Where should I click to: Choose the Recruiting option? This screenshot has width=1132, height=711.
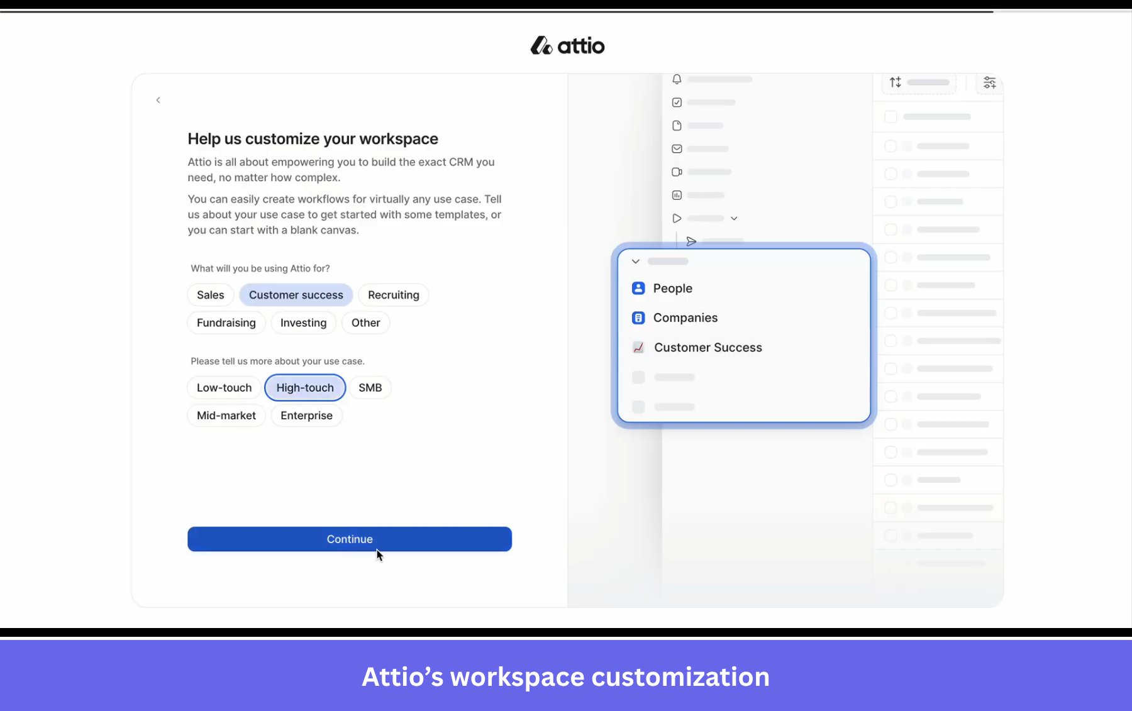(393, 295)
